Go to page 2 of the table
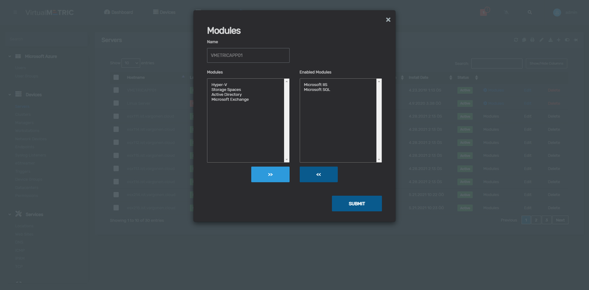Viewport: 589px width, 290px height. click(536, 220)
